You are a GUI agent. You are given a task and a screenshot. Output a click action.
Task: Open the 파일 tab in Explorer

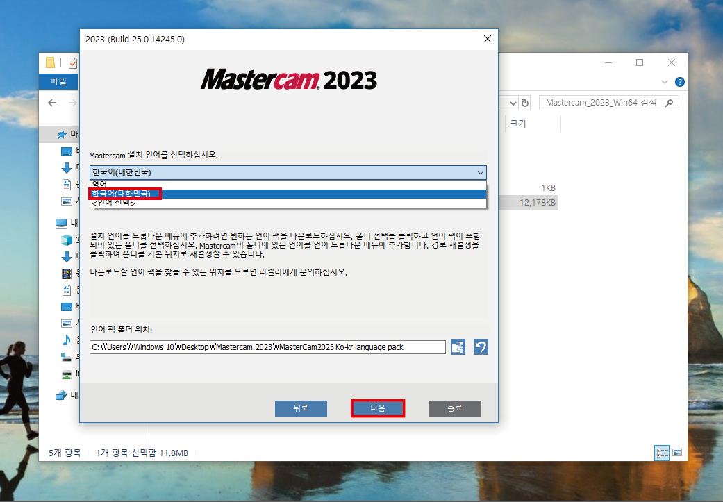[58, 81]
